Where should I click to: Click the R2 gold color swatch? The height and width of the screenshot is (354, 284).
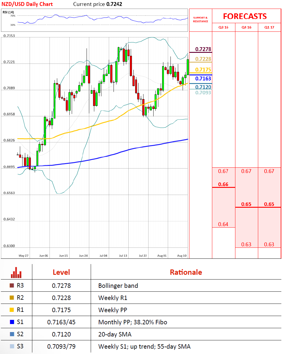pos(12,298)
